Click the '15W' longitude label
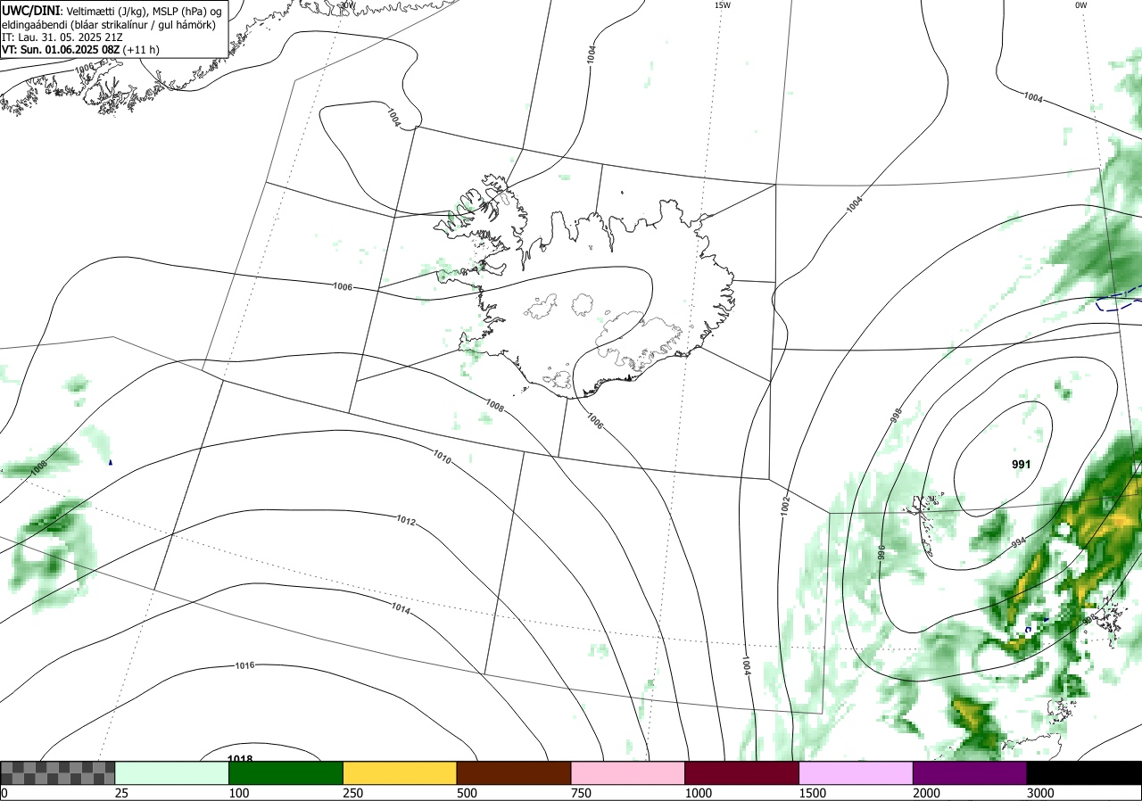 click(x=723, y=5)
